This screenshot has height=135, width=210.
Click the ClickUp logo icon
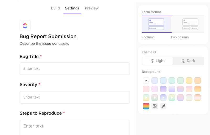(x=25, y=25)
